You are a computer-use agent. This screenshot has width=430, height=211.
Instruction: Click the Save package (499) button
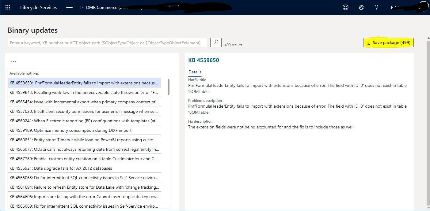[389, 43]
